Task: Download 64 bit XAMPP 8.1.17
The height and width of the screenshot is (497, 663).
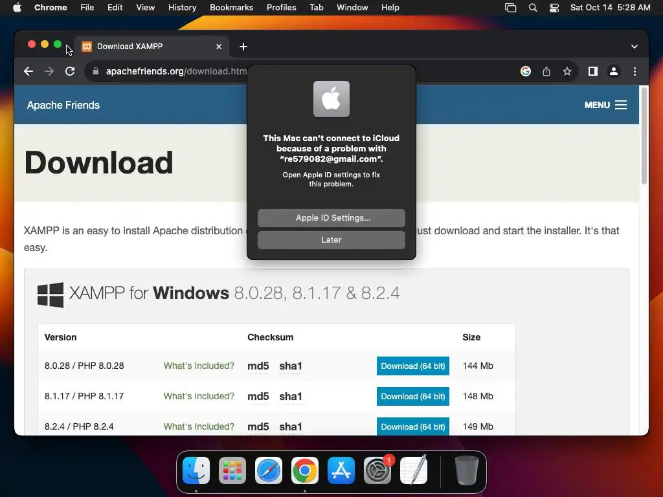Action: [x=412, y=397]
